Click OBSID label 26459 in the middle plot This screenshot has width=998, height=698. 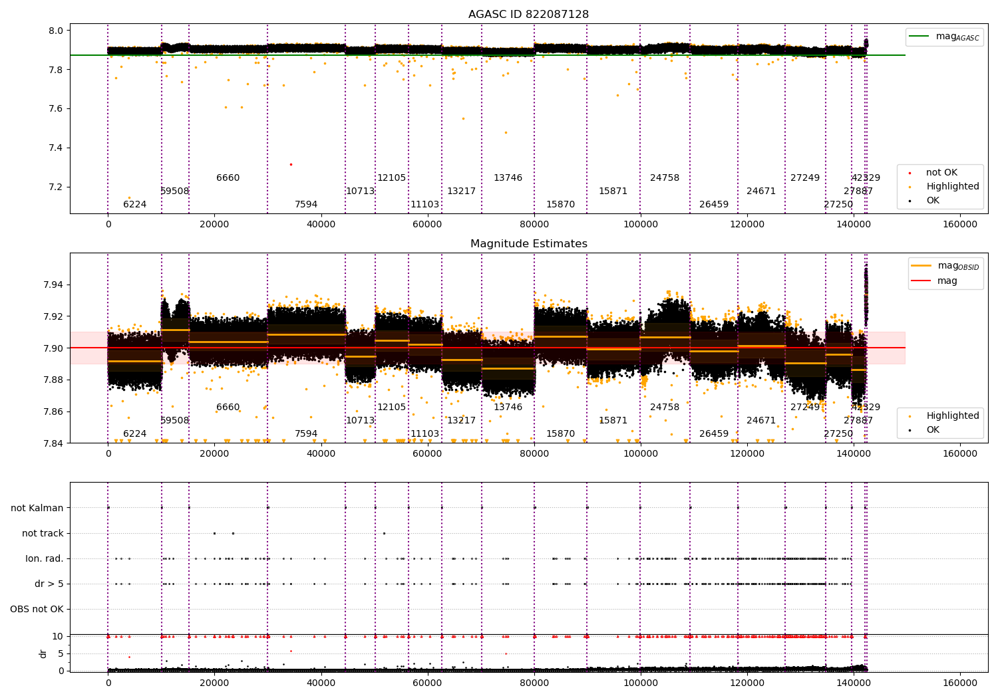point(714,434)
